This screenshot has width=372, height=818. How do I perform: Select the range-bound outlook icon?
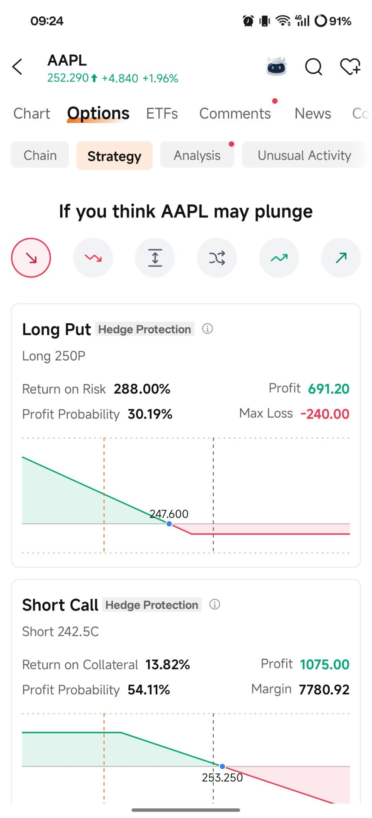(155, 257)
